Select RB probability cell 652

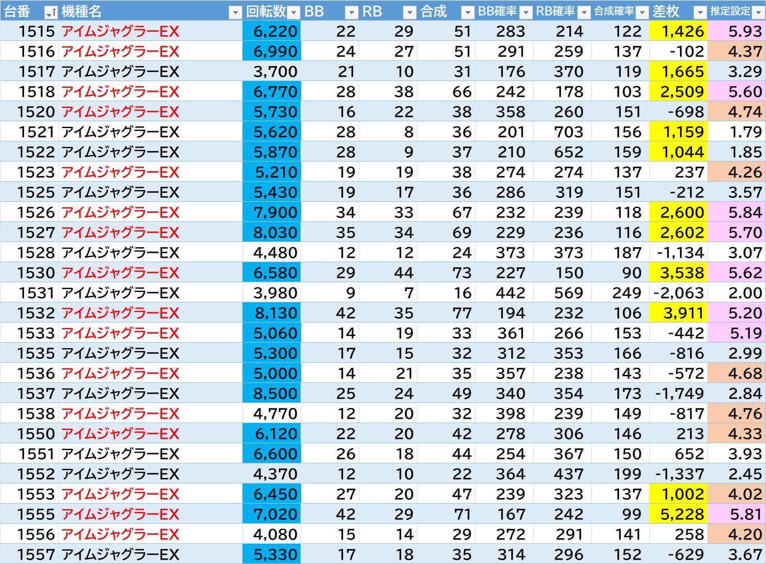(562, 152)
